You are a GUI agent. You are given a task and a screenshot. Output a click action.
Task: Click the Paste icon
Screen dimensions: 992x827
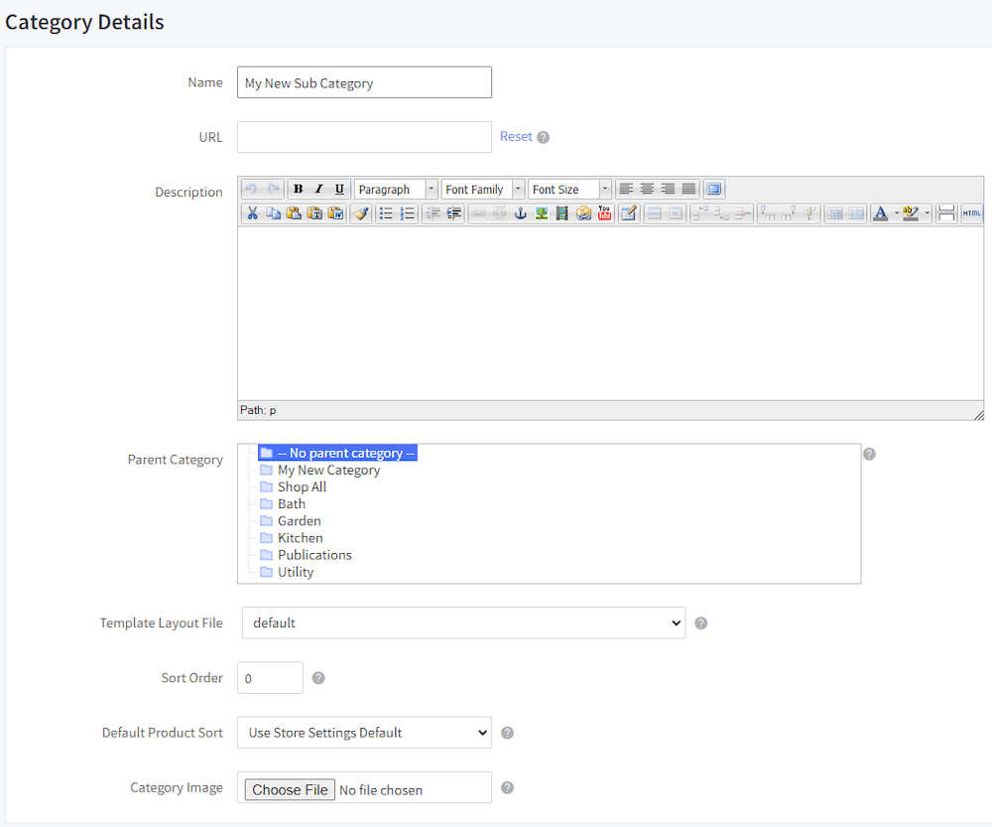tap(294, 213)
